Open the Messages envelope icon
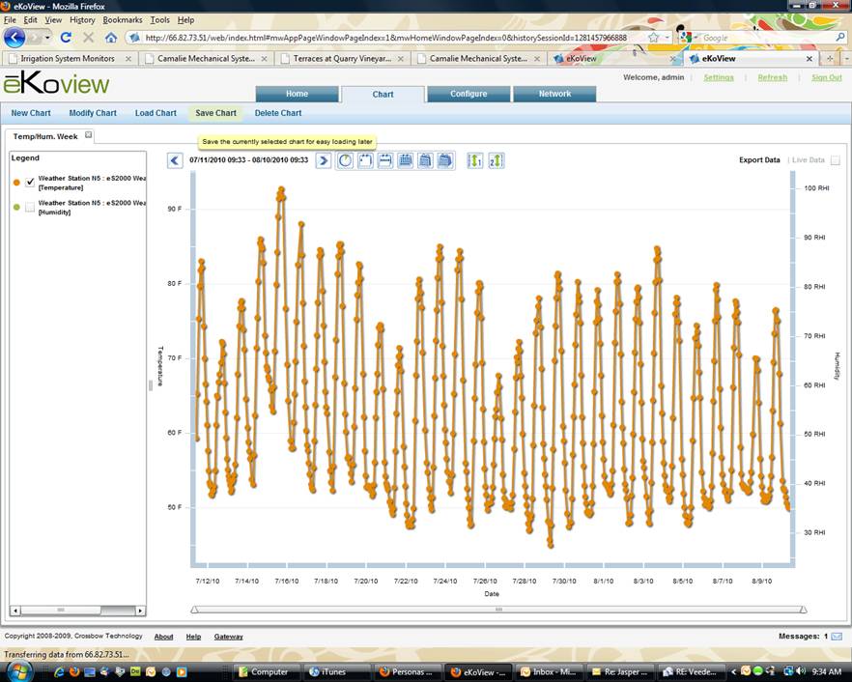Image resolution: width=852 pixels, height=682 pixels. tap(837, 637)
